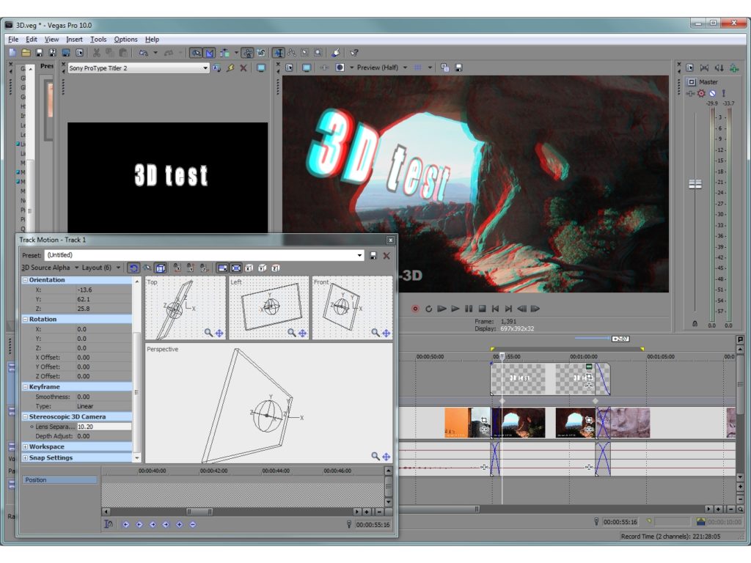The image size is (751, 563).
Task: Click the copy snapshot to clipboard icon
Action: (x=445, y=67)
